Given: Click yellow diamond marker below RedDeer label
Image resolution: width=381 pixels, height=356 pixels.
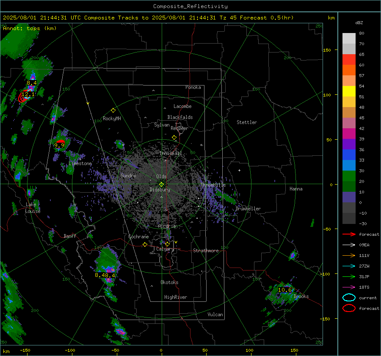Looking at the screenshot, I should pyautogui.click(x=174, y=138).
